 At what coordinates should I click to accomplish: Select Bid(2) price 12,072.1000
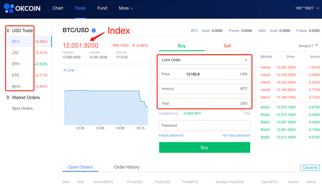click(286, 114)
